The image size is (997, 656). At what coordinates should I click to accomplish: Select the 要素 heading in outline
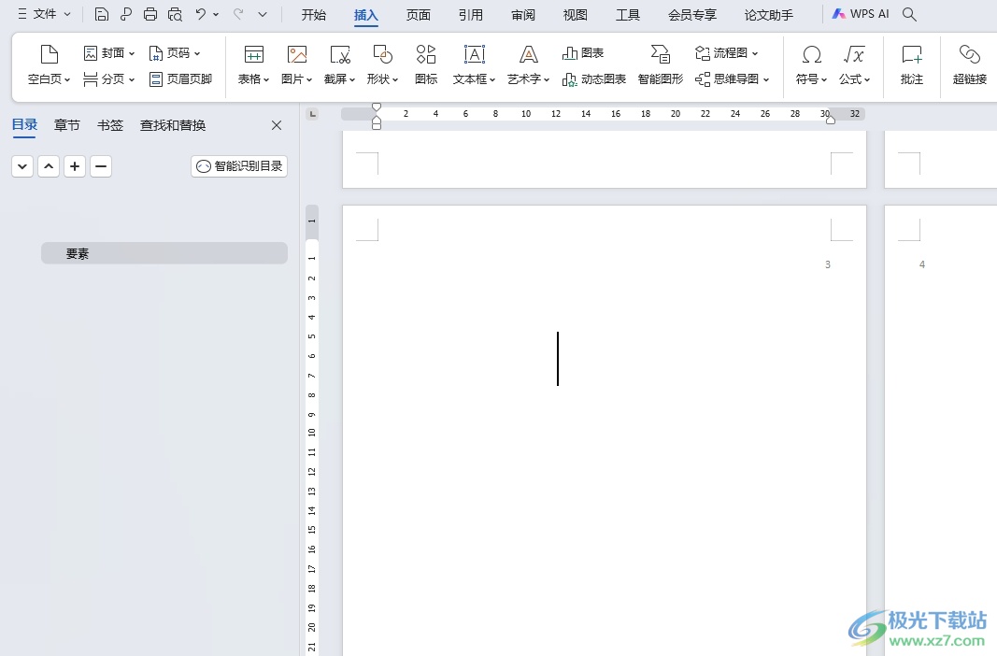[164, 253]
